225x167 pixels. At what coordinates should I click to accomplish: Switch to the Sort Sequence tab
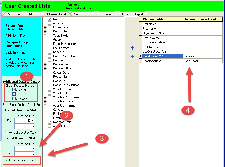83,14
